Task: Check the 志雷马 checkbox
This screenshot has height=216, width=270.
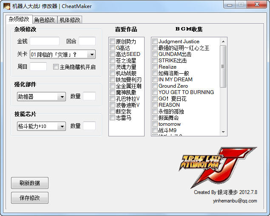Action: point(112,117)
